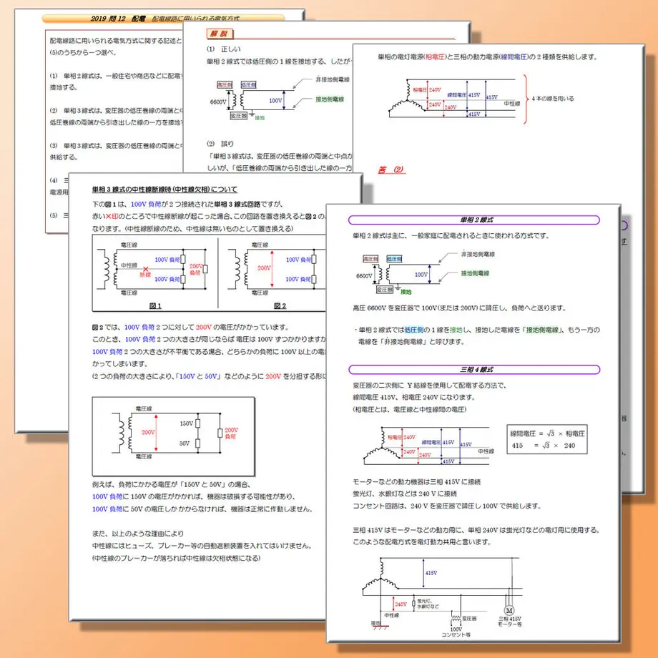
Task: Click the sentence starting "高圧 6600V を変圧器で"
Action: 459,308
